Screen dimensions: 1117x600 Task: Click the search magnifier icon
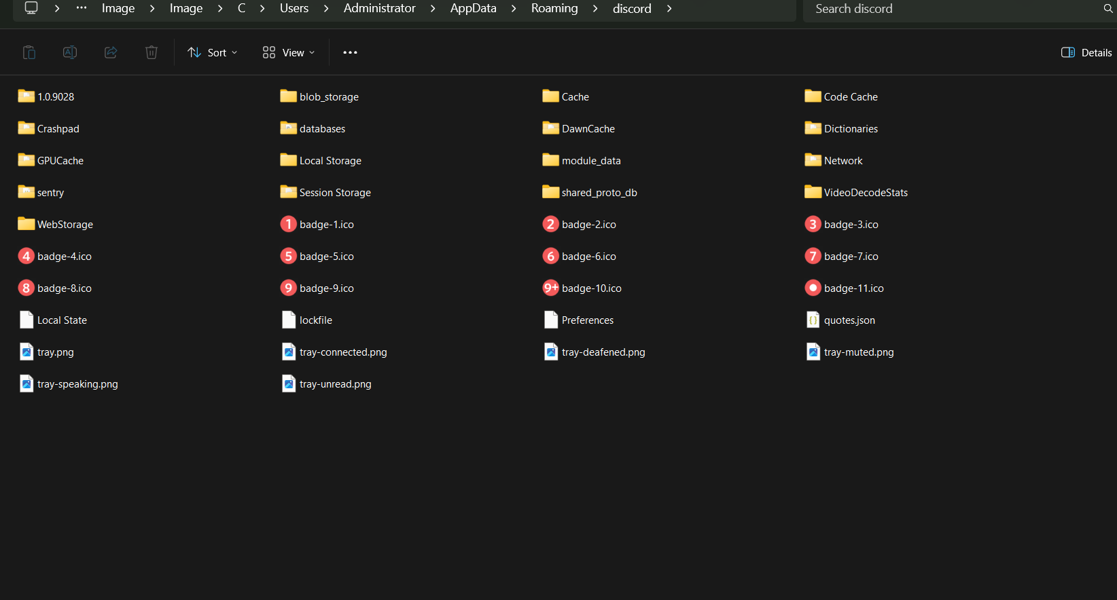tap(1108, 9)
